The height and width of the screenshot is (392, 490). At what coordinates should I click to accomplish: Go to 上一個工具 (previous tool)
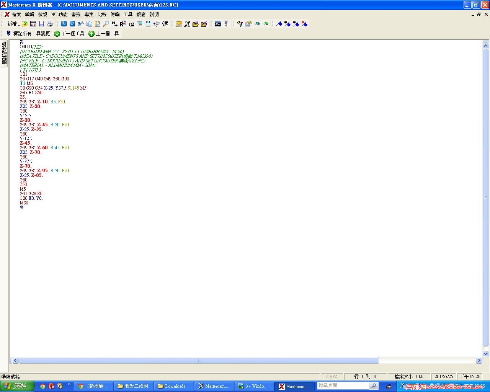(x=104, y=34)
